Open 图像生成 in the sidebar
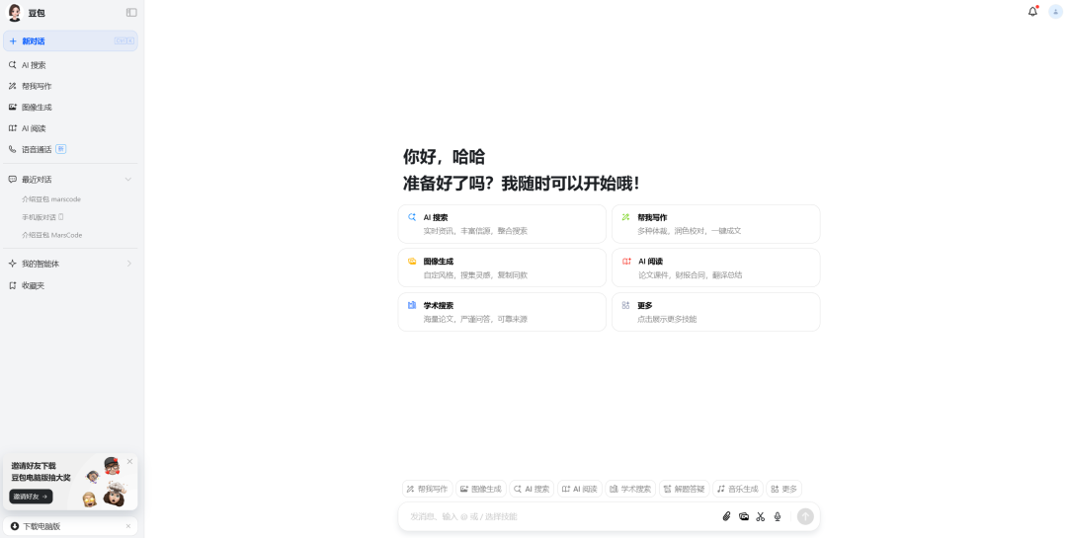 [71, 108]
